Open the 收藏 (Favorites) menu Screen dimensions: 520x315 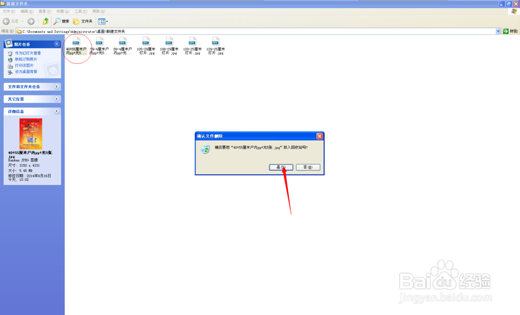pos(63,11)
